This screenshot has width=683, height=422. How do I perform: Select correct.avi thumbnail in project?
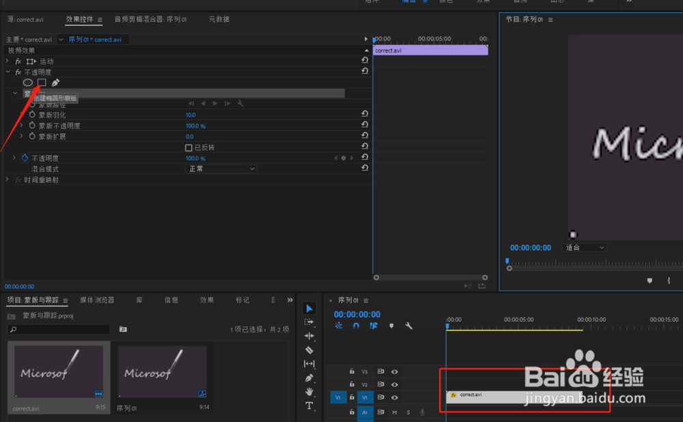coord(59,372)
